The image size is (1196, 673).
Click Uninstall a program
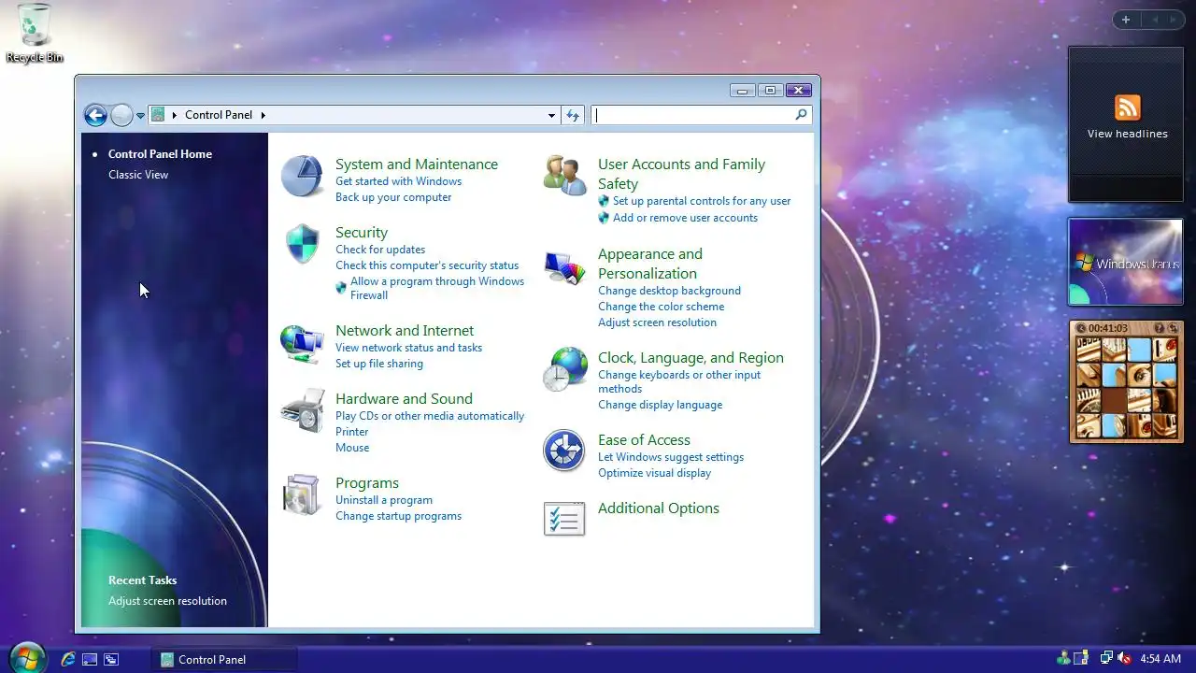click(384, 500)
